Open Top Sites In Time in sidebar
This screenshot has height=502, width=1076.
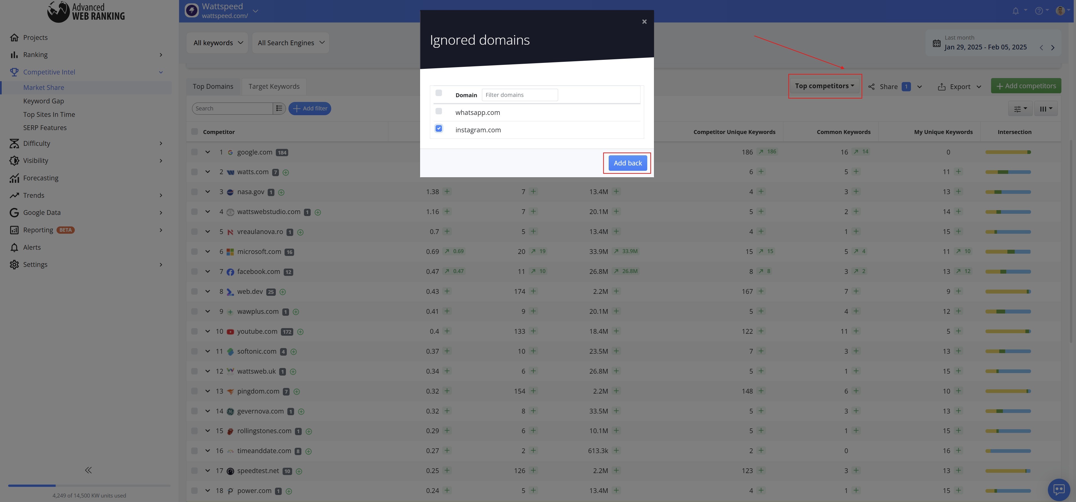click(x=49, y=114)
